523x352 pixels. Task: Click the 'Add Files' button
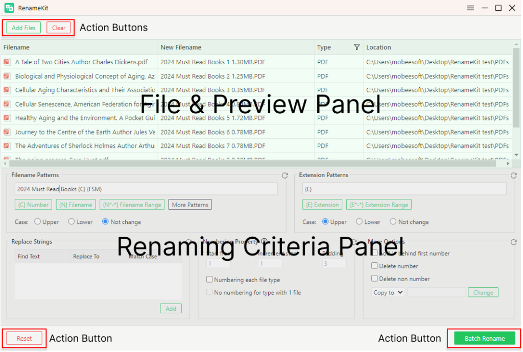tap(22, 28)
